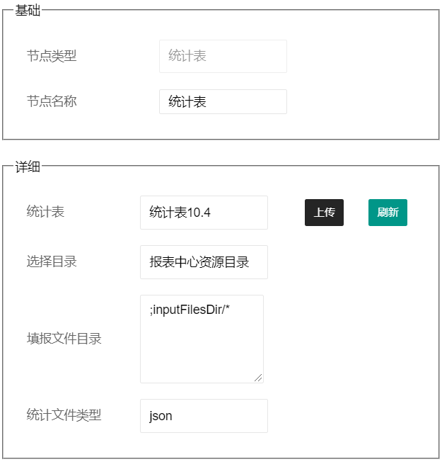The image size is (442, 462).
Task: Click the greyed-out 节点类型 field
Action: coord(223,56)
